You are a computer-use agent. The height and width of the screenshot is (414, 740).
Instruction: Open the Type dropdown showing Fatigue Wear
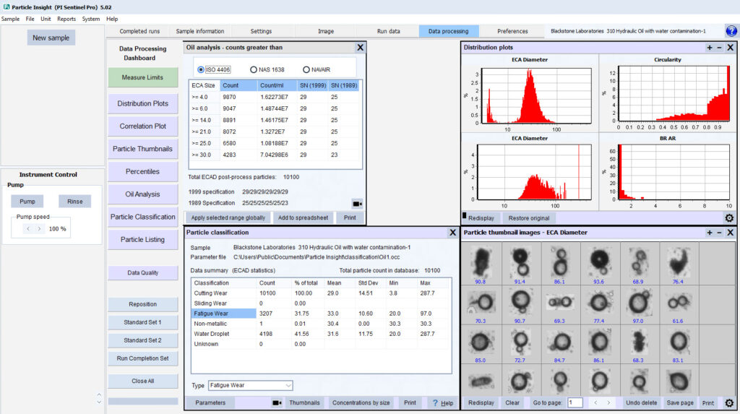click(x=250, y=385)
